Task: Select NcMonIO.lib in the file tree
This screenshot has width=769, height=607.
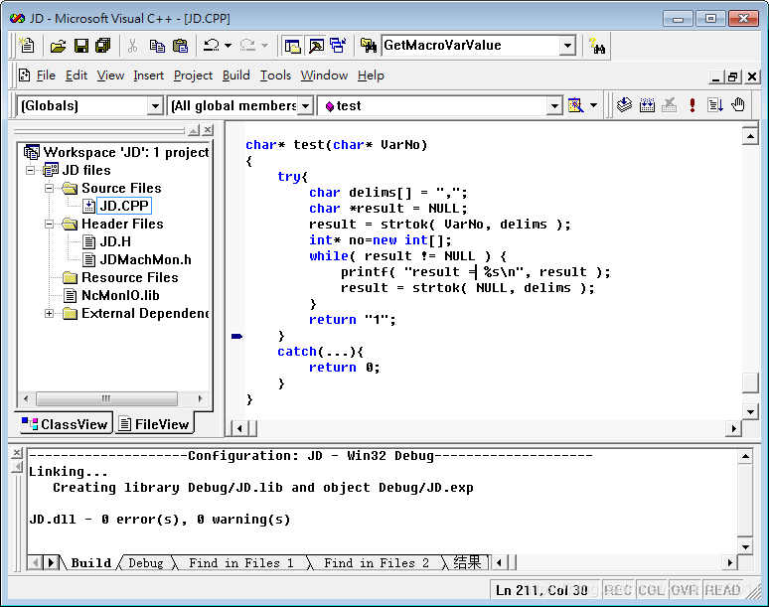Action: [x=120, y=296]
